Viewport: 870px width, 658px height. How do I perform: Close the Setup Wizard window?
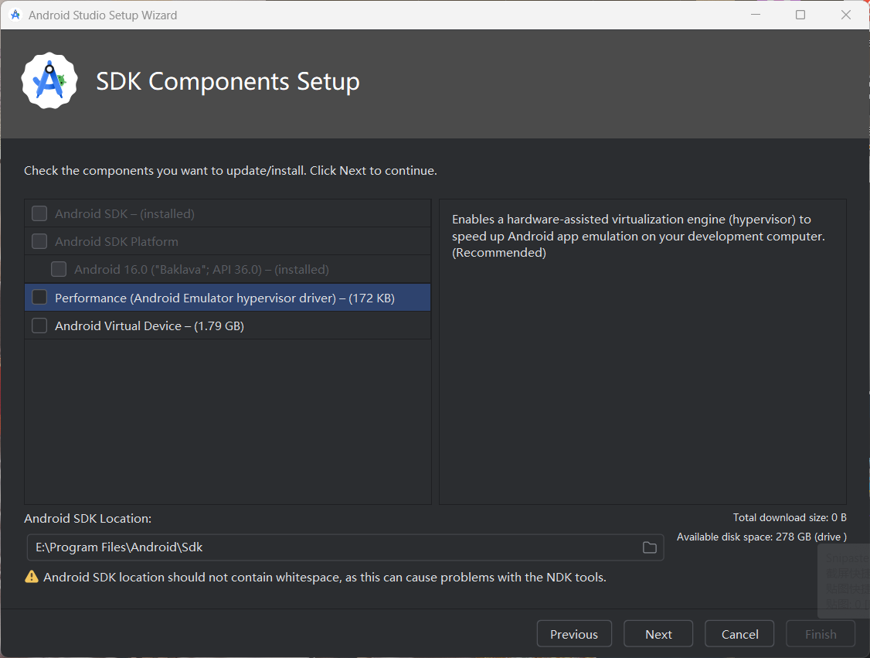(846, 15)
